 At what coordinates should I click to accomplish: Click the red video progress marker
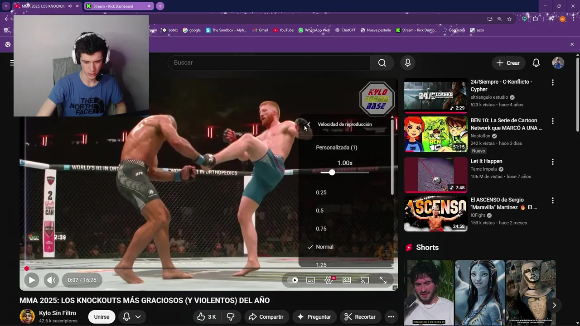coord(27,268)
